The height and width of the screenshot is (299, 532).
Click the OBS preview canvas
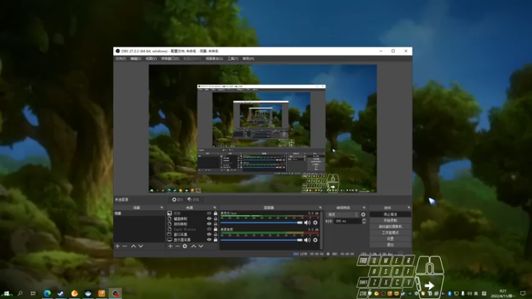263,129
